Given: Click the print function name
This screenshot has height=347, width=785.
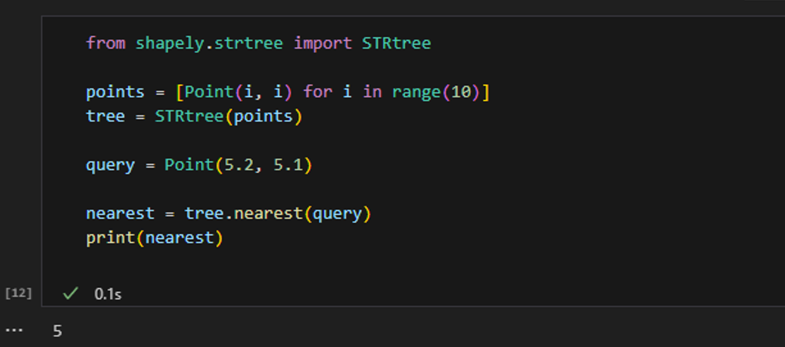Looking at the screenshot, I should (x=110, y=238).
